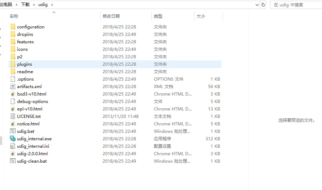Click the 56 KB size value

(x=214, y=86)
